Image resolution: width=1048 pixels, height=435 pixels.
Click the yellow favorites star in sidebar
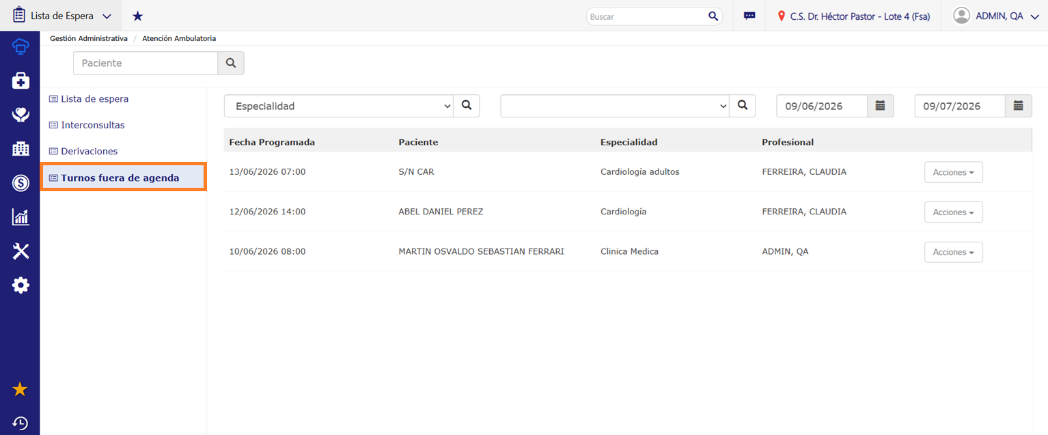[20, 389]
